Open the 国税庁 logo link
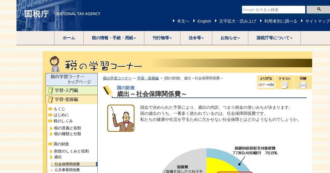Viewport: 330px width, 173px height. (x=37, y=14)
